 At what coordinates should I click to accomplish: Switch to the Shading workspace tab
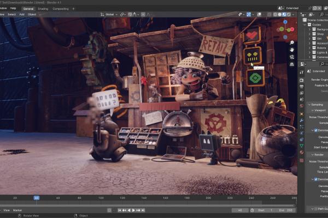click(x=43, y=9)
